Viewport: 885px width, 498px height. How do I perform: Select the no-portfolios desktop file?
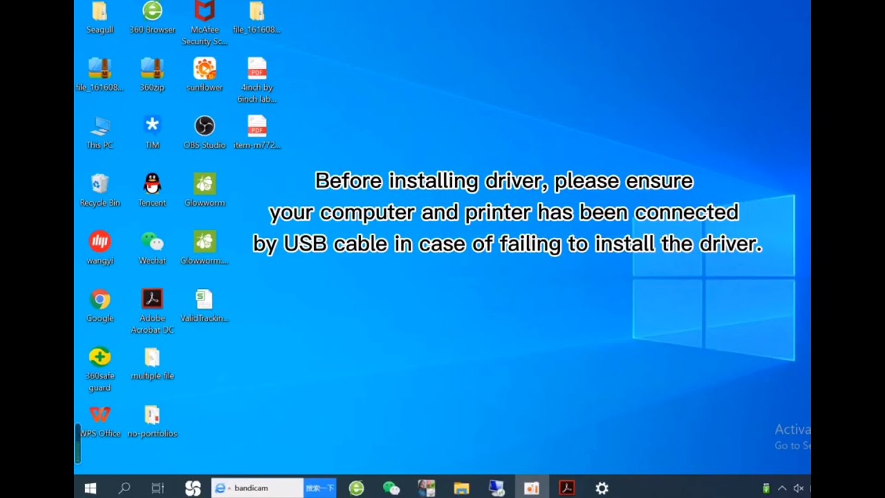pos(152,421)
